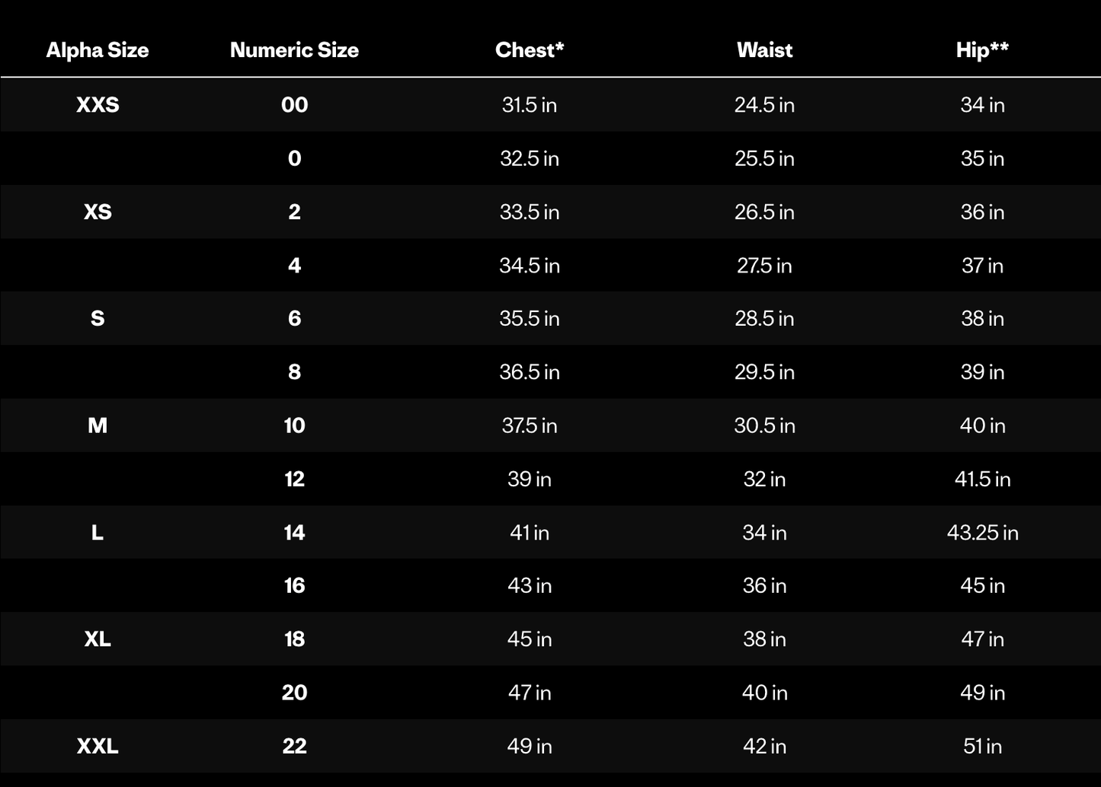This screenshot has width=1101, height=787.
Task: Select the 51 in hip measurement
Action: tap(982, 746)
